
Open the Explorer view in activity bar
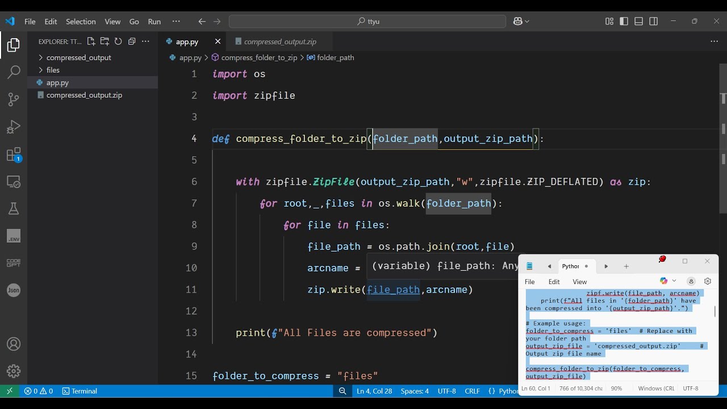[x=14, y=45]
